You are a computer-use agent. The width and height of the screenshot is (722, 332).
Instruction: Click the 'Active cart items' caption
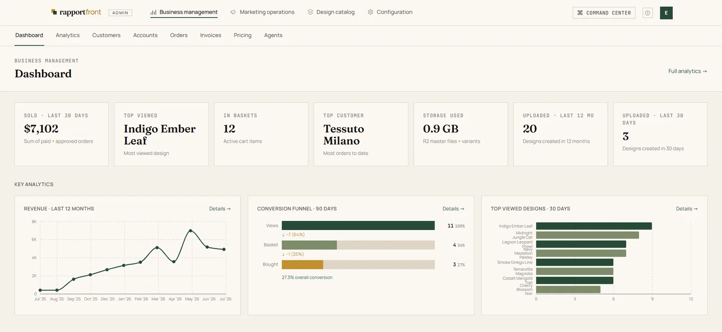pyautogui.click(x=243, y=141)
